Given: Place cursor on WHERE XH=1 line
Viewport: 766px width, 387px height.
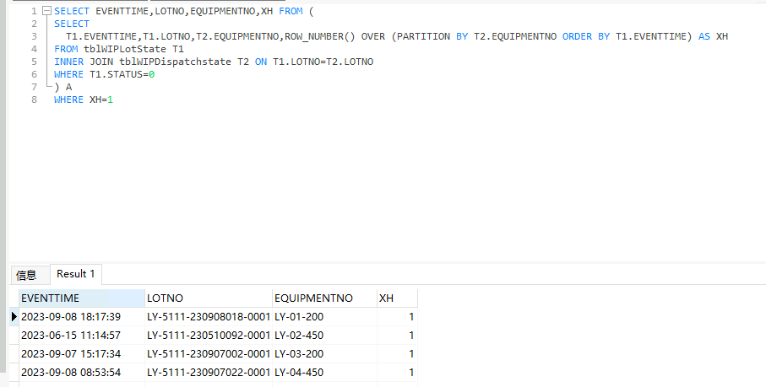Looking at the screenshot, I should pyautogui.click(x=84, y=99).
